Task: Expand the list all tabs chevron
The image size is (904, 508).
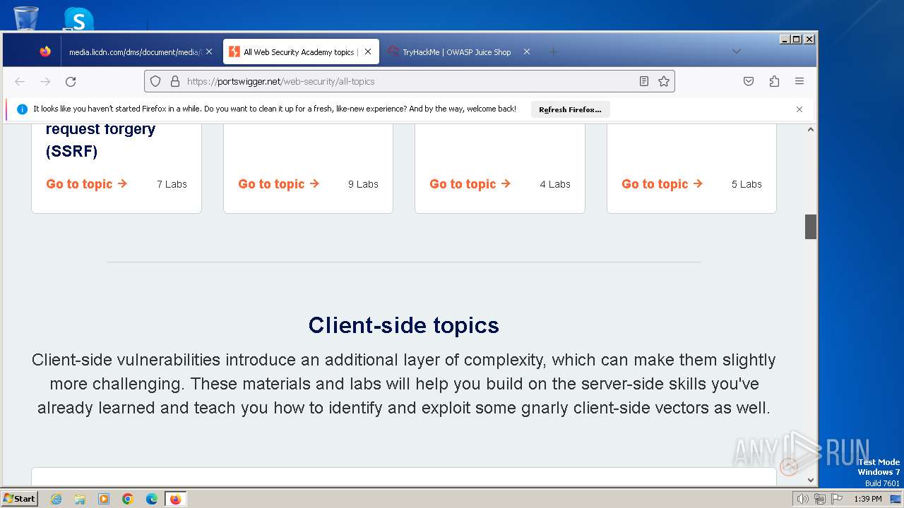Action: [x=736, y=52]
